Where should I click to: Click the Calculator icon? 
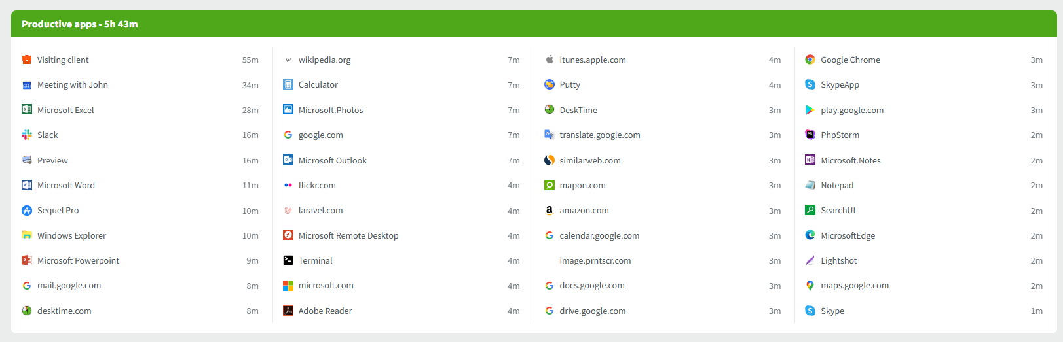click(288, 84)
